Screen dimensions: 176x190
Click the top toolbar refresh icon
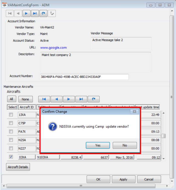[x=43, y=13]
